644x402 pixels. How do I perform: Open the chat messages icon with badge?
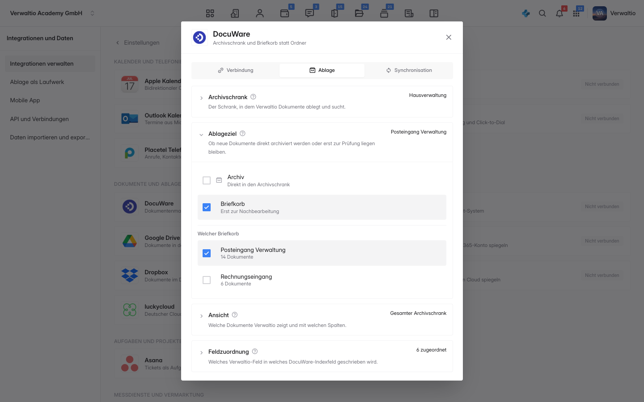point(309,13)
